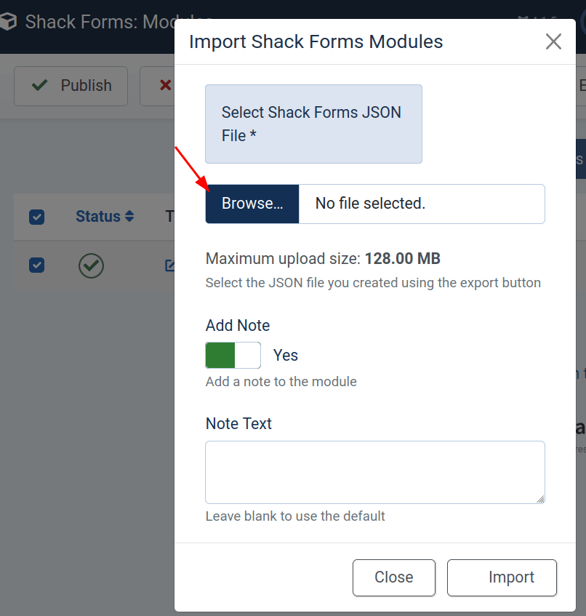Screen dimensions: 586x616
Task: Click the Publish toolbar button label
Action: (86, 85)
